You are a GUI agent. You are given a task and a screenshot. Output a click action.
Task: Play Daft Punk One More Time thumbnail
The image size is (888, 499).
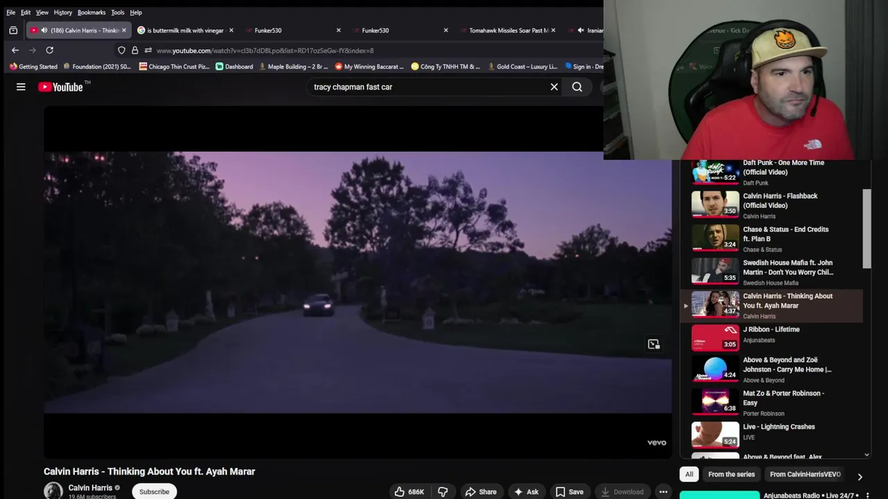click(715, 172)
